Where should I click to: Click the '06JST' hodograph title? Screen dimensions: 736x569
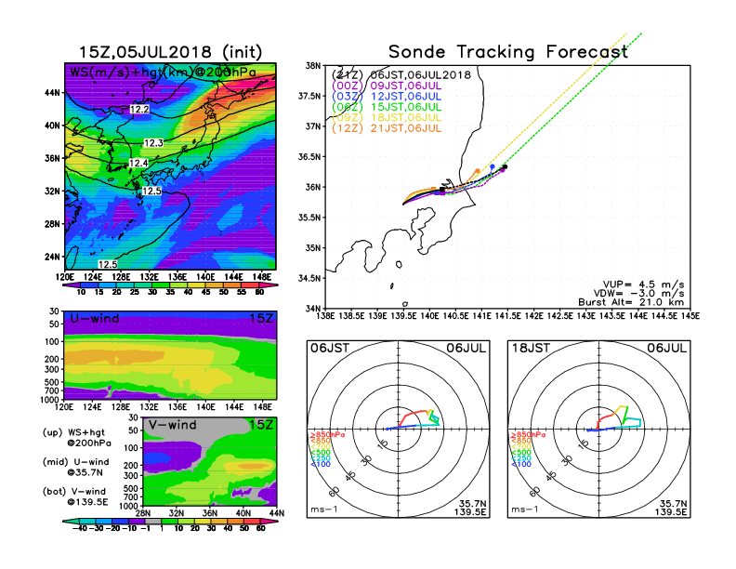(330, 349)
